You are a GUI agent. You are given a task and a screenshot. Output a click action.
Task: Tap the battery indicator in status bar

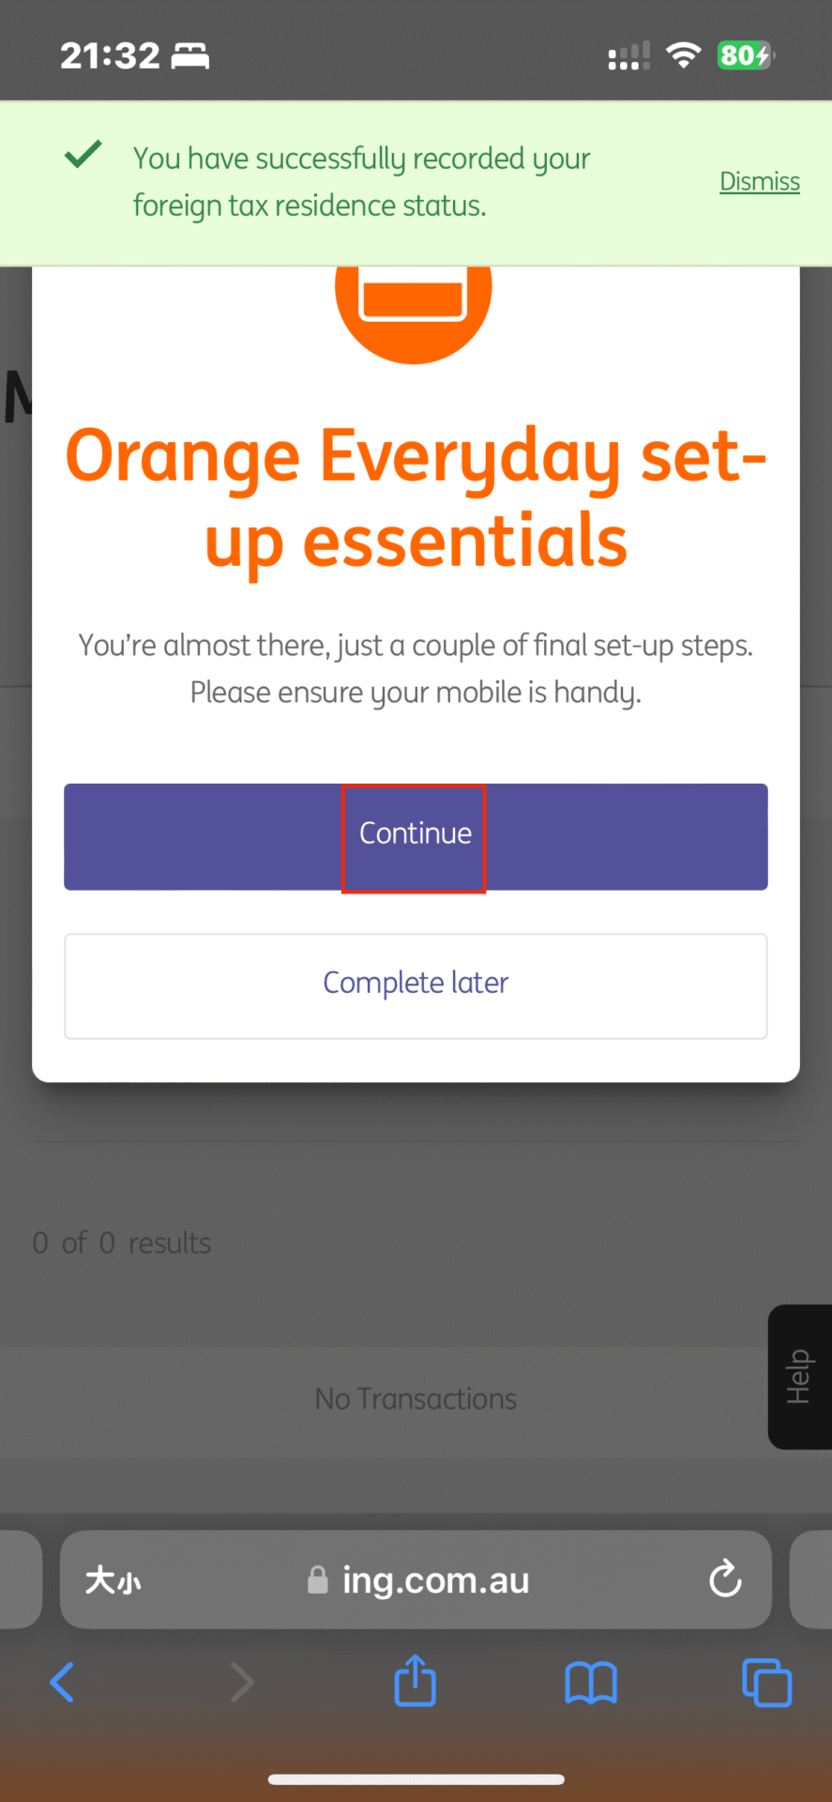click(x=746, y=55)
